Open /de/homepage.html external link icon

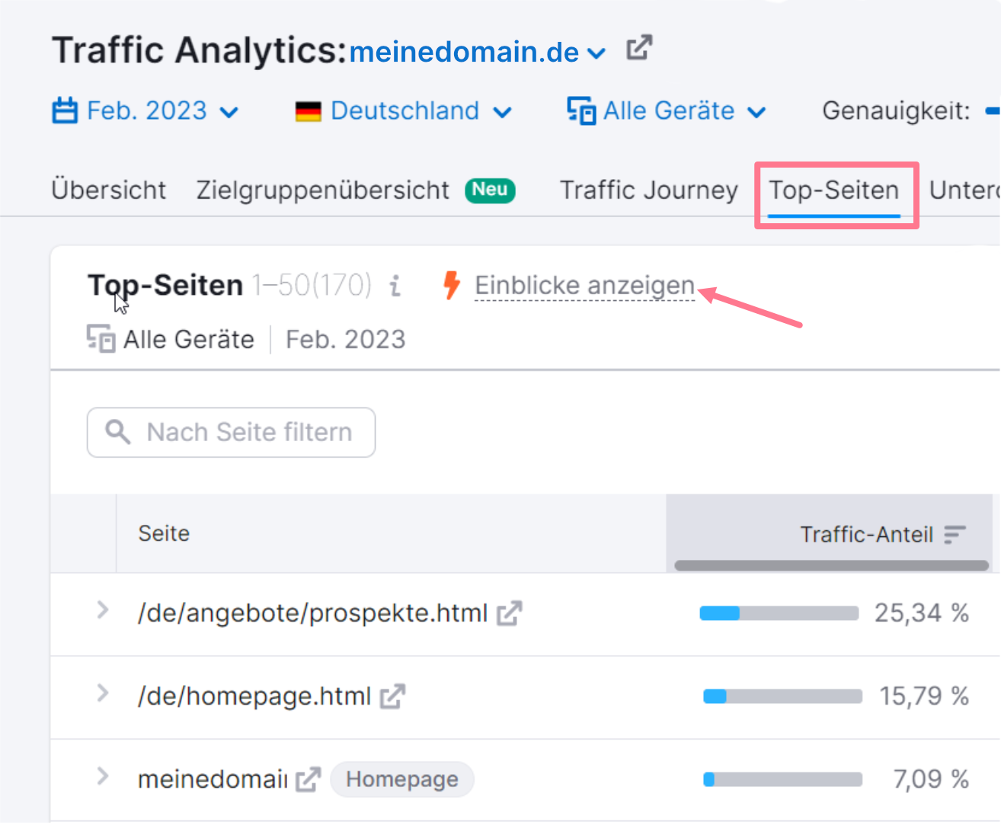point(393,696)
